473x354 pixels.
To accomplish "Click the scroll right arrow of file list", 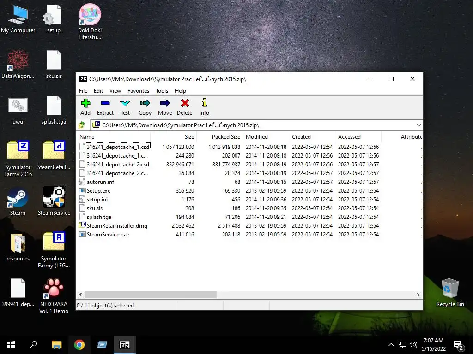I will [418, 295].
